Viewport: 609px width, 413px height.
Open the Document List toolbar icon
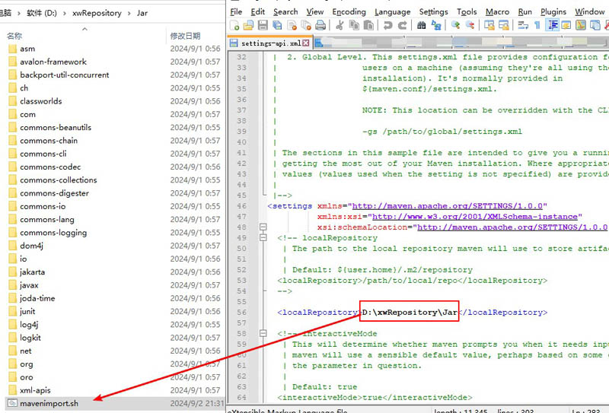point(595,26)
